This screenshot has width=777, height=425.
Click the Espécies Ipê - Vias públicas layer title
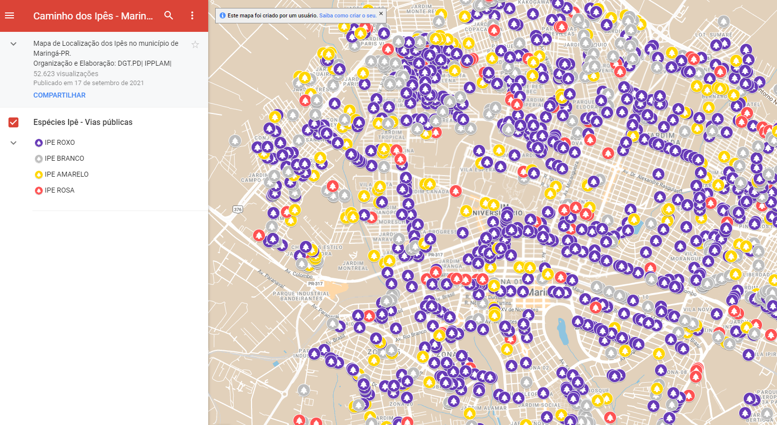tap(83, 122)
